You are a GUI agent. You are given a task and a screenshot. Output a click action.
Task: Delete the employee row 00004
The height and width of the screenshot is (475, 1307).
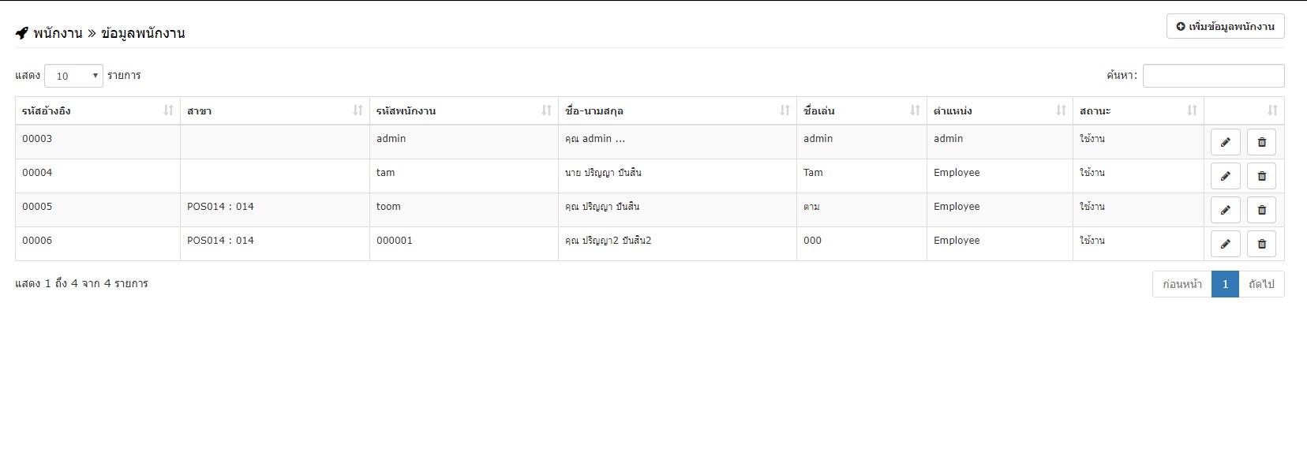click(x=1261, y=176)
